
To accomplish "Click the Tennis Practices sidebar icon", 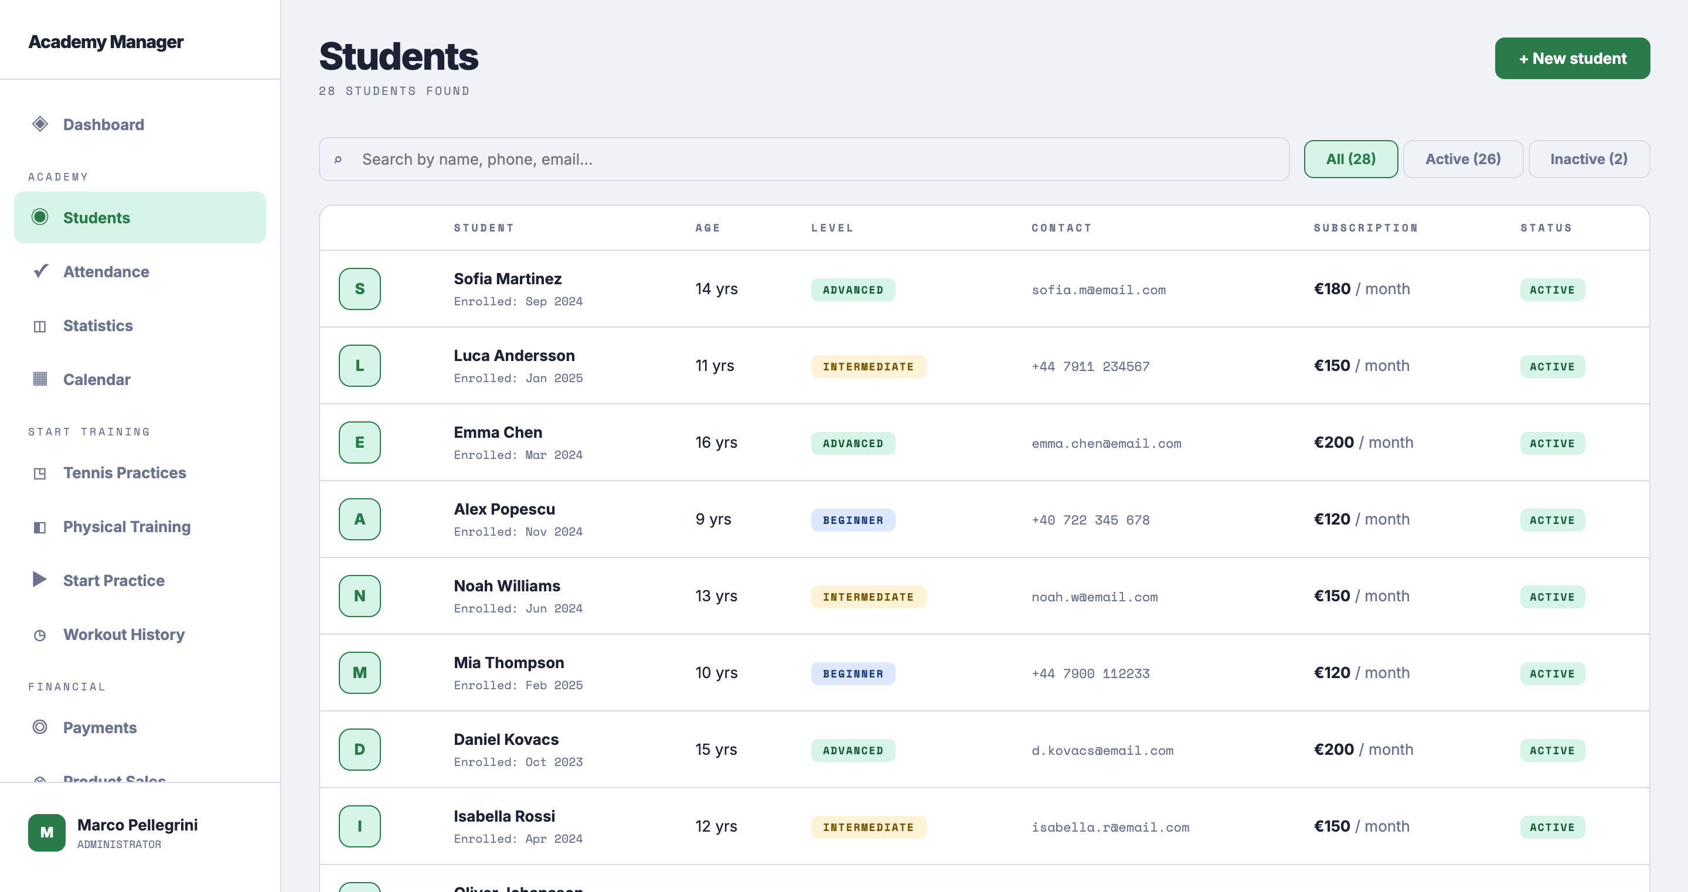I will tap(40, 473).
